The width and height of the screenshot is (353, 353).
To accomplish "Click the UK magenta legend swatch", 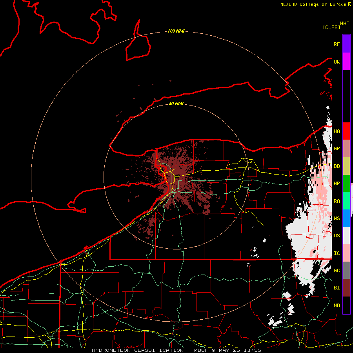I will 346,62.
